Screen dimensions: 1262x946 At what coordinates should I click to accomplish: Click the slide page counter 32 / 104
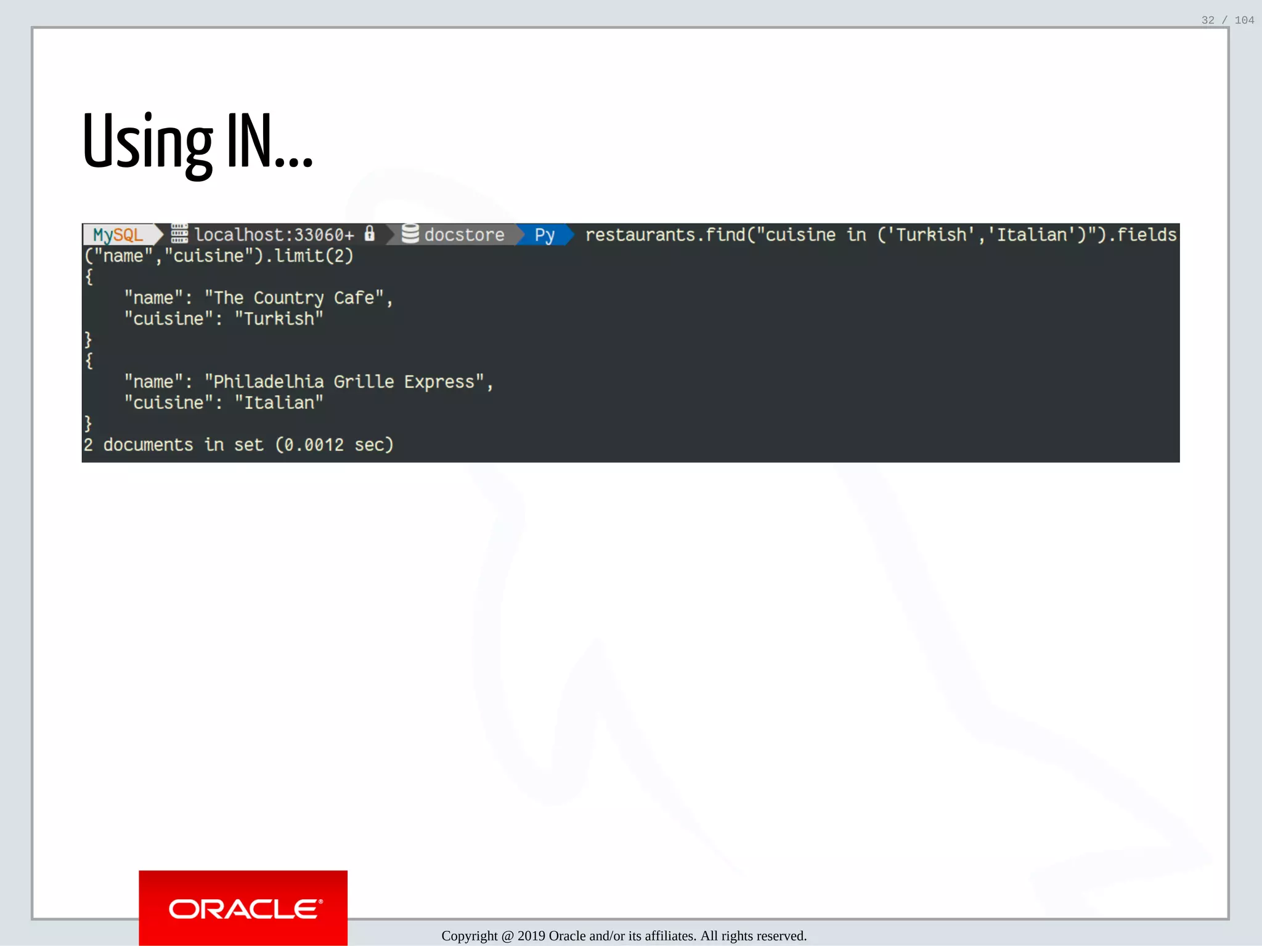[1227, 20]
